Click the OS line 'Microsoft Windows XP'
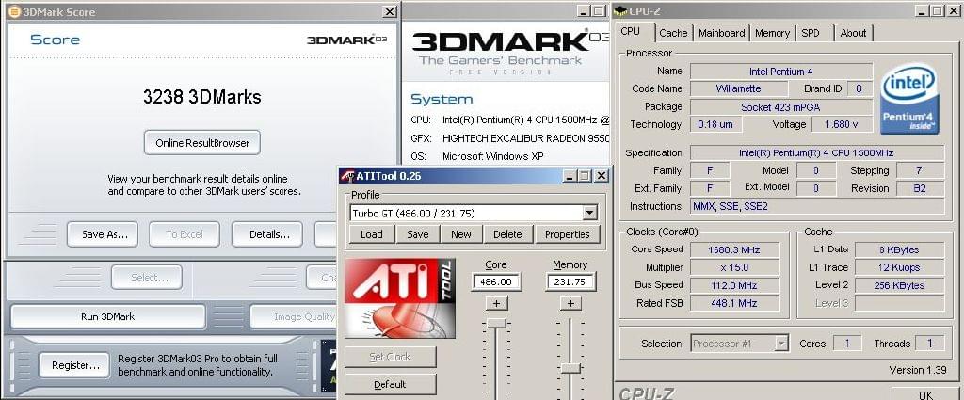 click(492, 156)
